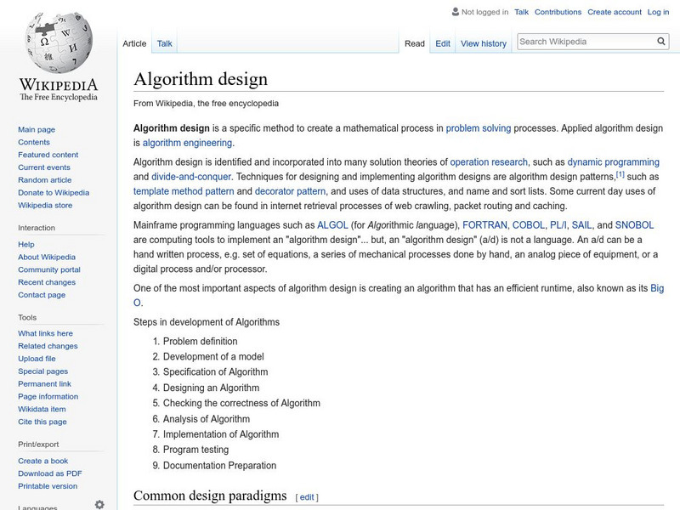The height and width of the screenshot is (510, 680).
Task: Get the Permanent link
Action: coord(44,383)
